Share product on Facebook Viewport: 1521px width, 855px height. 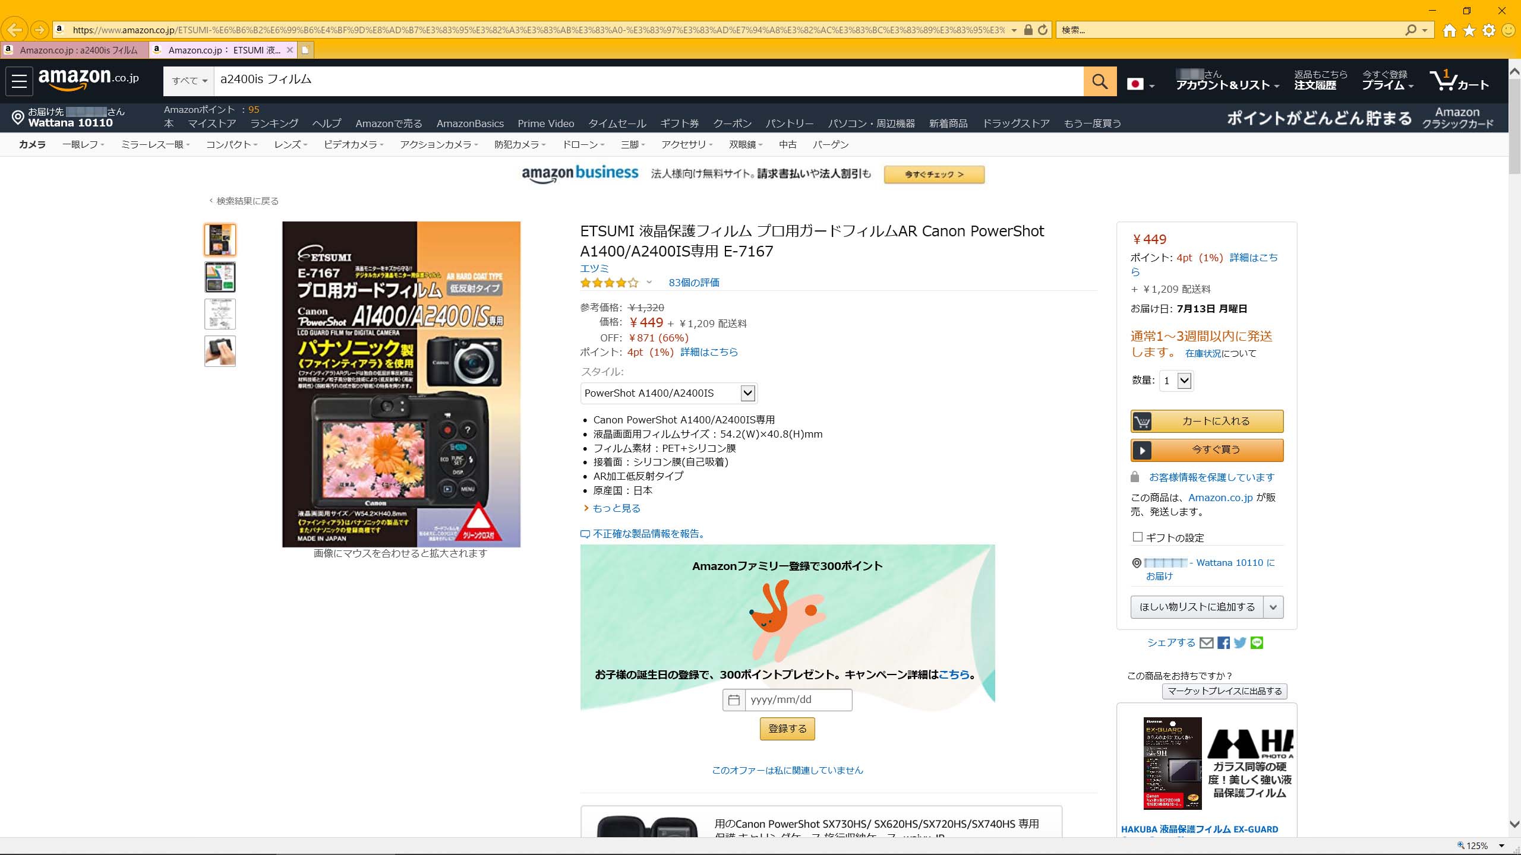click(x=1223, y=642)
